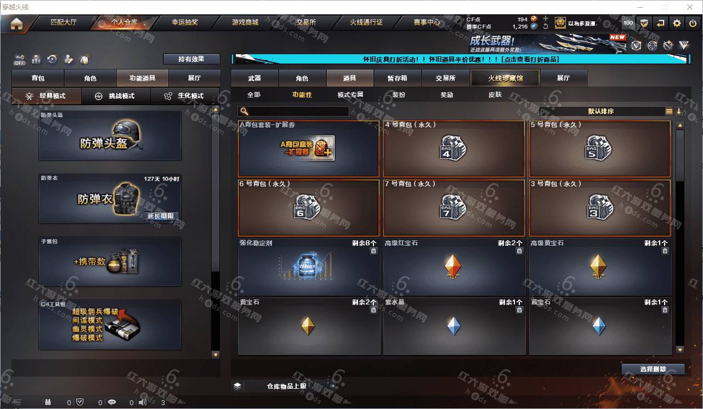
Task: Switch to 生化模式 mode option
Action: point(185,96)
